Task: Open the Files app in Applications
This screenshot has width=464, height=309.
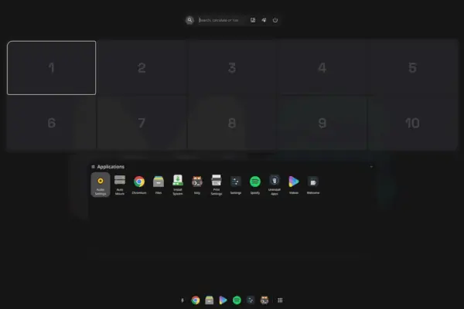Action: 159,185
